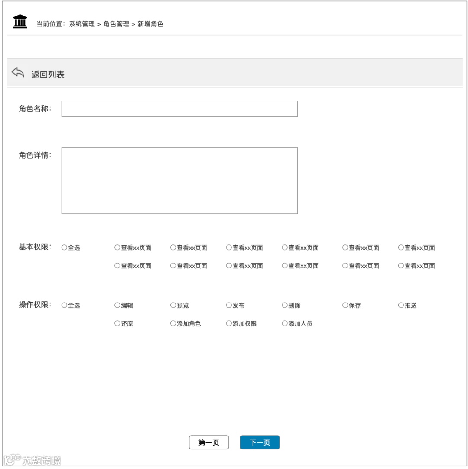468x469 pixels.
Task: Click 新增角色 breadcrumb text
Action: click(150, 24)
